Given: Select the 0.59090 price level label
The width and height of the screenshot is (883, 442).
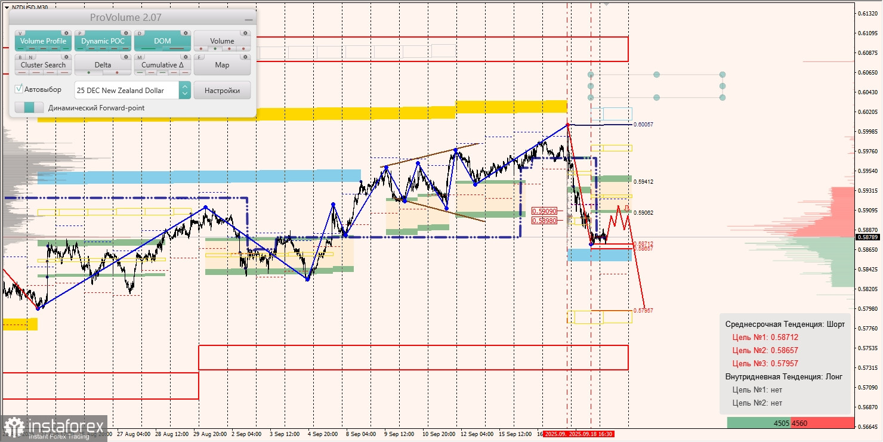Looking at the screenshot, I should [x=545, y=211].
